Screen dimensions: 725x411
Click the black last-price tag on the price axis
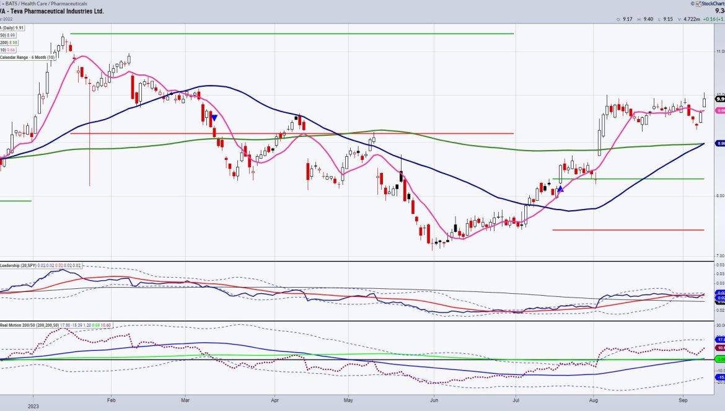point(720,99)
